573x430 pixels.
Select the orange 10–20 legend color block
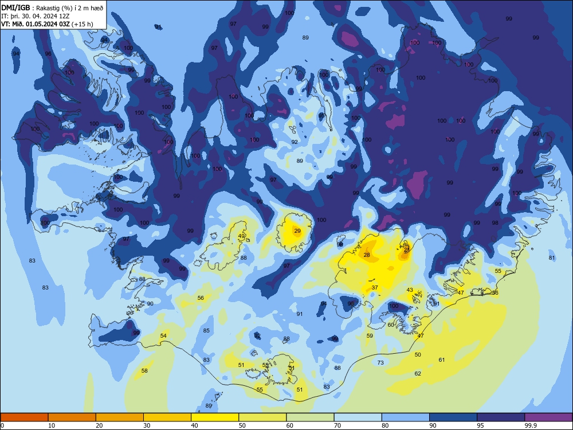pyautogui.click(x=72, y=417)
